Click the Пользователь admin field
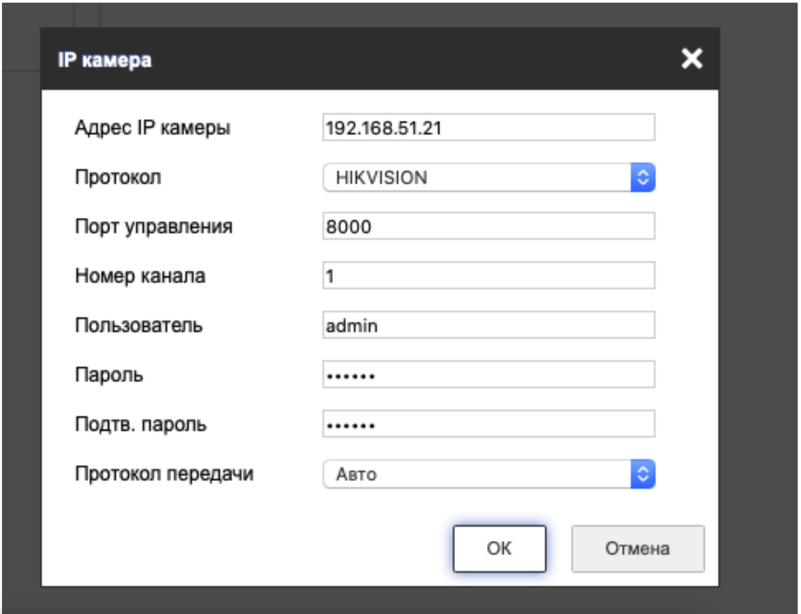Screen dimensions: 801x614 (489, 325)
